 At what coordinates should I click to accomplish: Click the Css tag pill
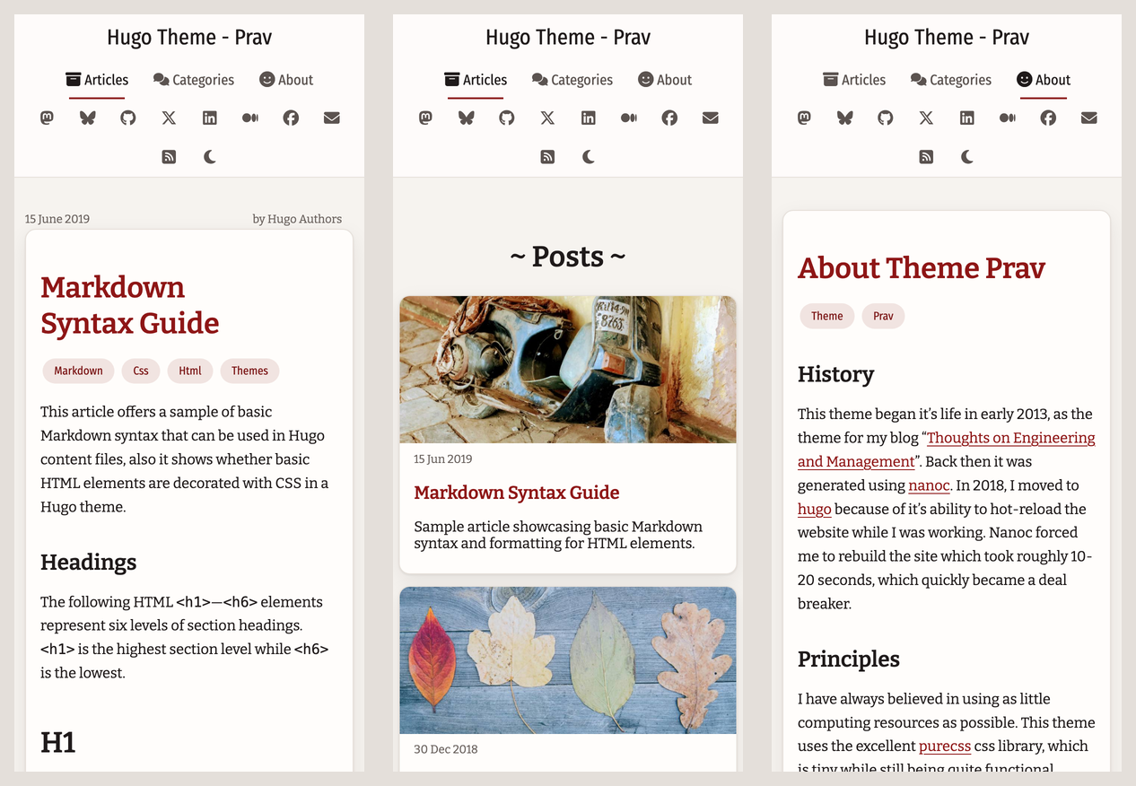[141, 371]
